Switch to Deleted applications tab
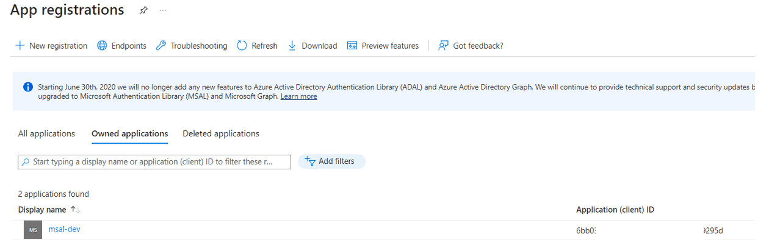This screenshot has width=769, height=240. (x=221, y=133)
